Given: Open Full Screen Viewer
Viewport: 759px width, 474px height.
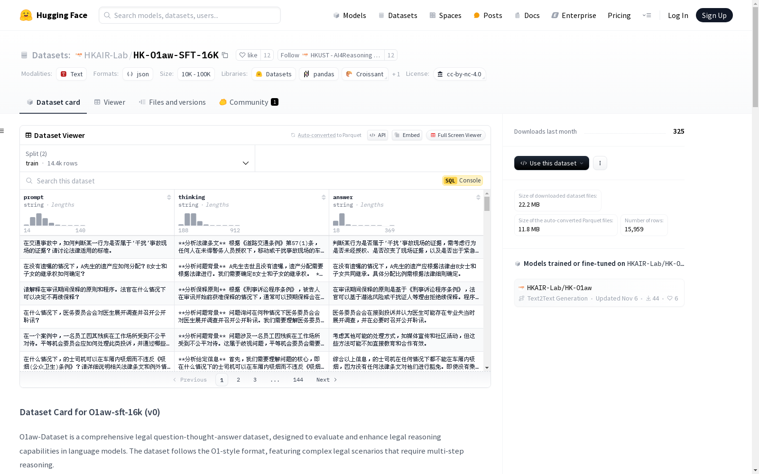Looking at the screenshot, I should point(455,135).
